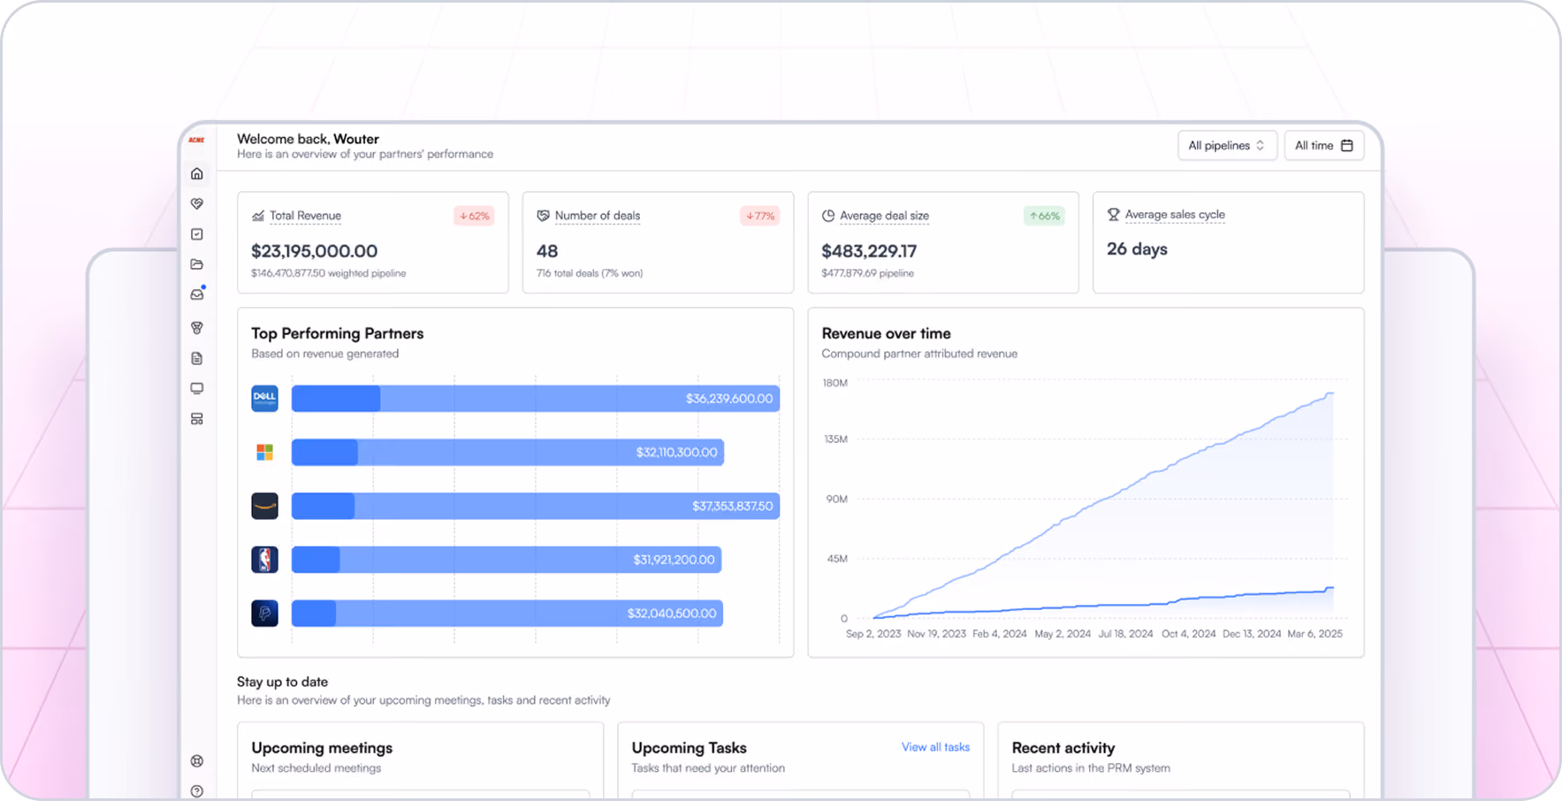This screenshot has height=801, width=1562.
Task: Open the checklist tasks sidebar icon
Action: [x=197, y=234]
